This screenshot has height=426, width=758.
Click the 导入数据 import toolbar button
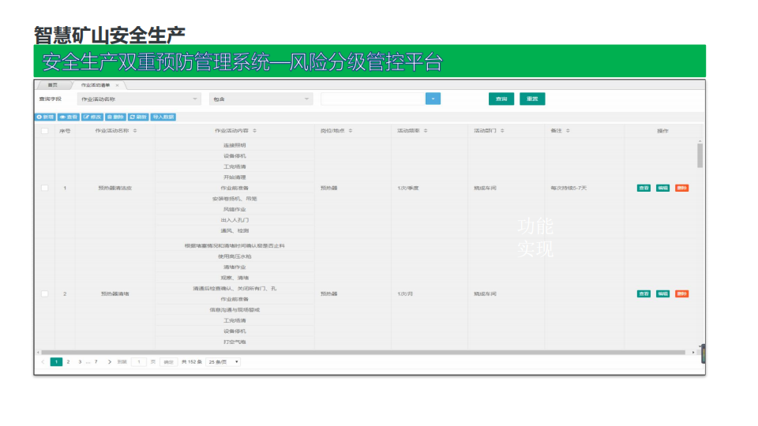point(163,117)
